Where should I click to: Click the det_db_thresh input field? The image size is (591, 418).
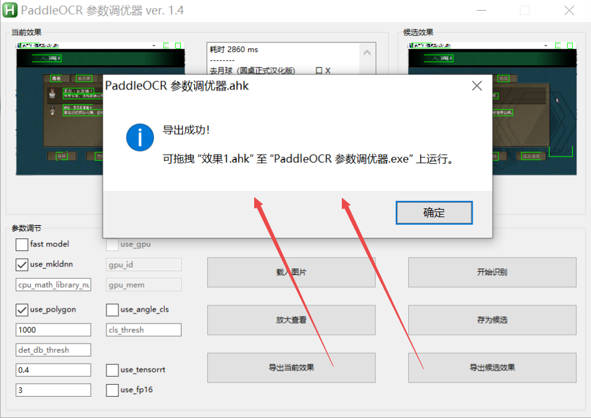tap(53, 350)
